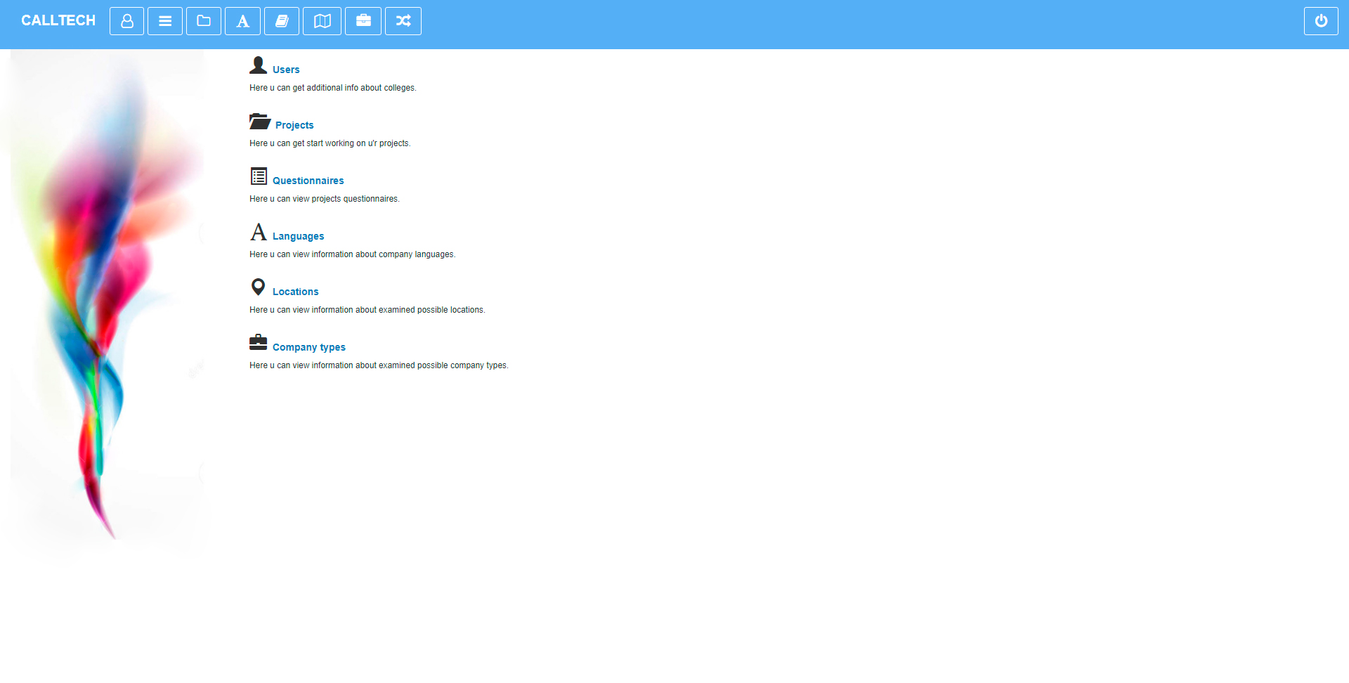Go to Questionnaires page link

pyautogui.click(x=308, y=181)
